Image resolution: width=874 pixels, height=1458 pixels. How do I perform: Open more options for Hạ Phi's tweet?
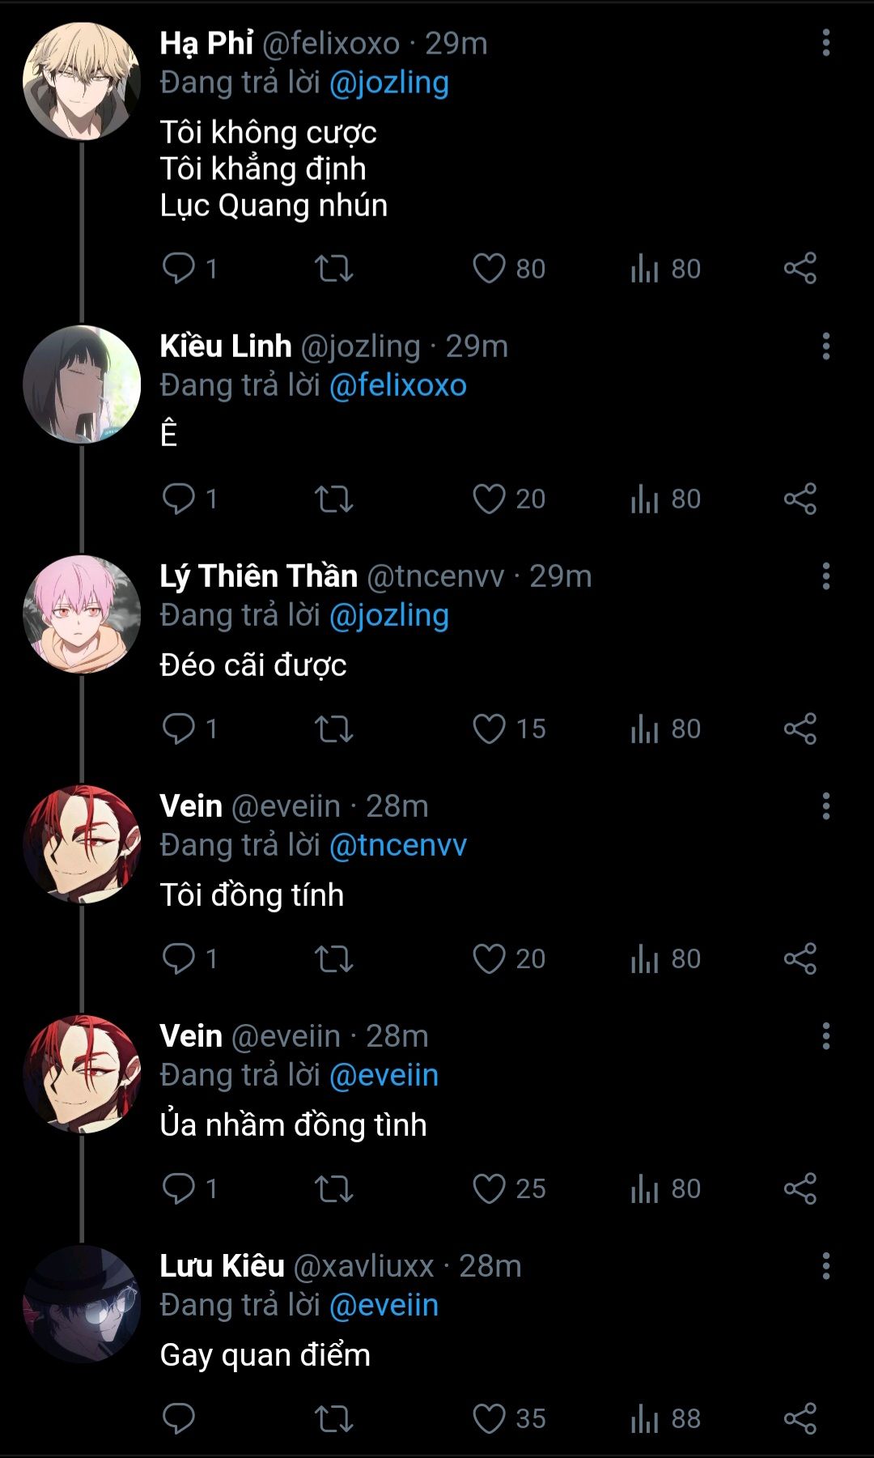pos(825,43)
